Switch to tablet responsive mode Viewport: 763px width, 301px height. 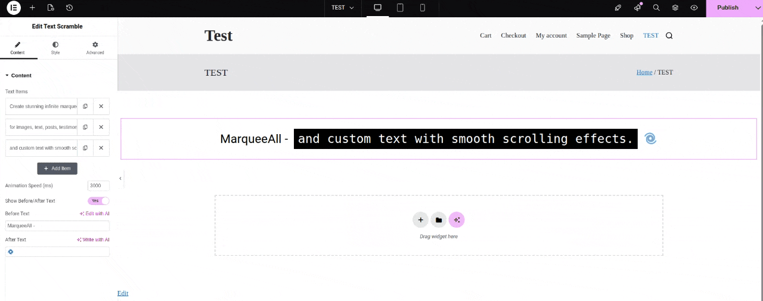tap(400, 8)
